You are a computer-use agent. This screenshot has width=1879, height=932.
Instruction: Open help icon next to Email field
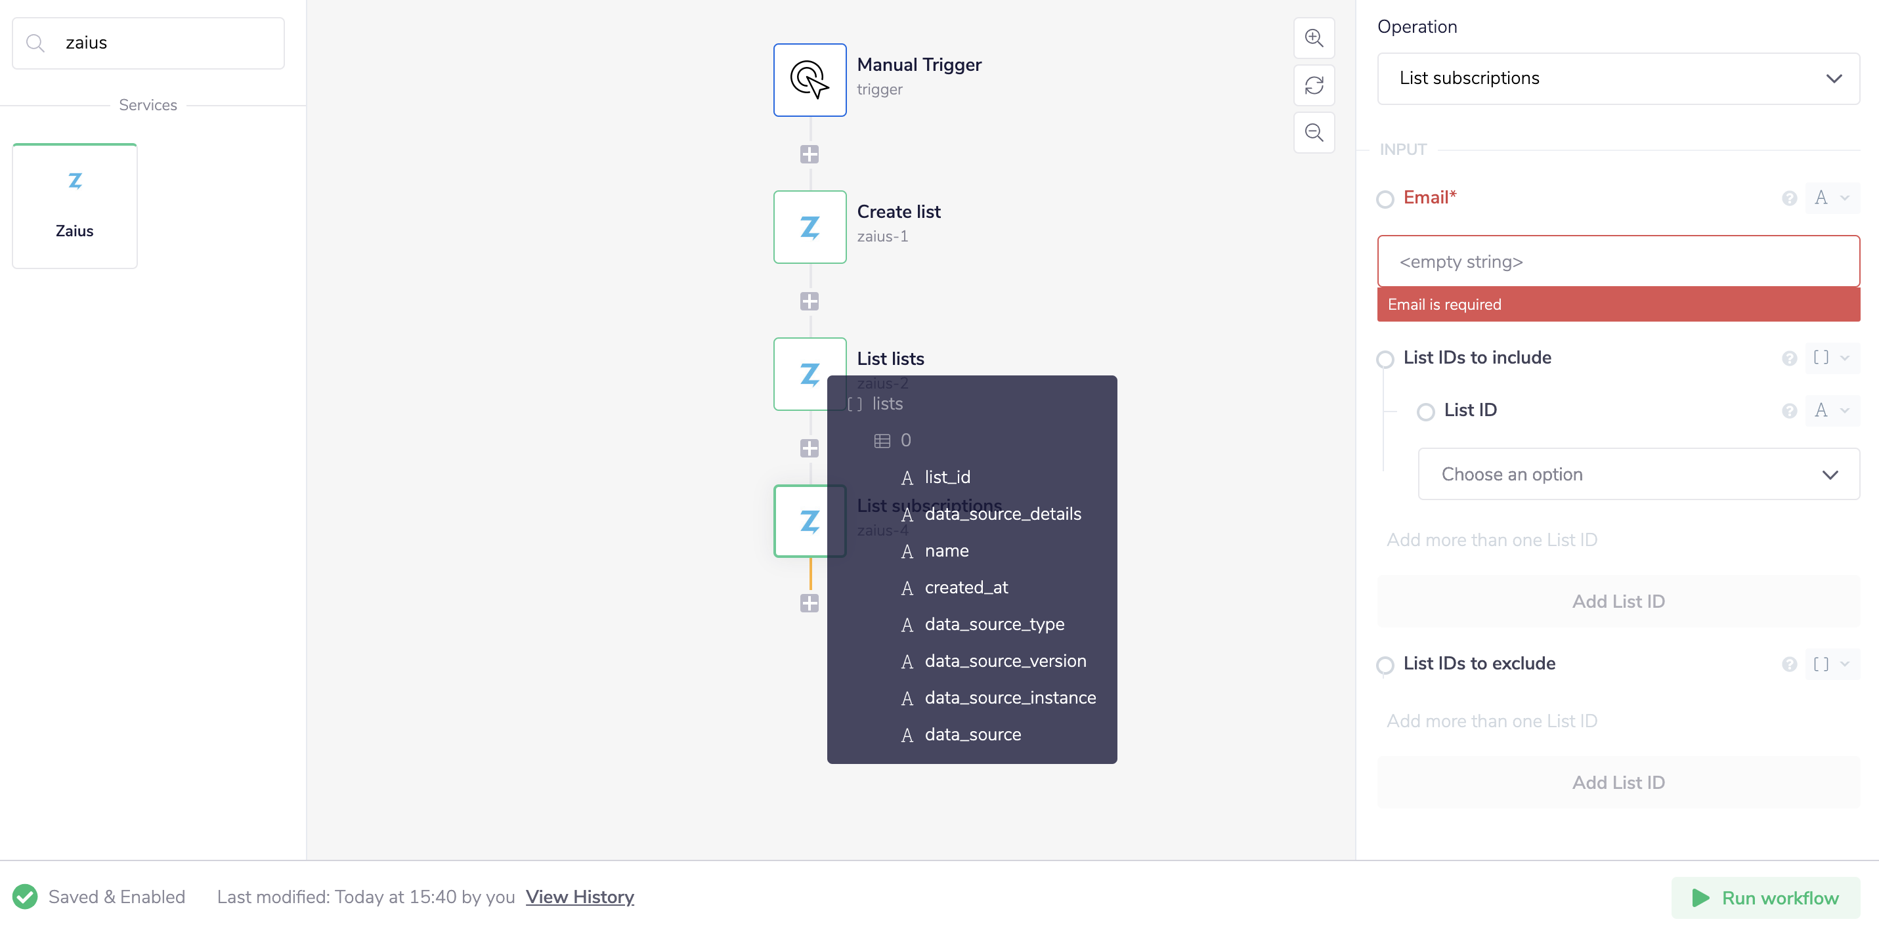click(x=1788, y=198)
